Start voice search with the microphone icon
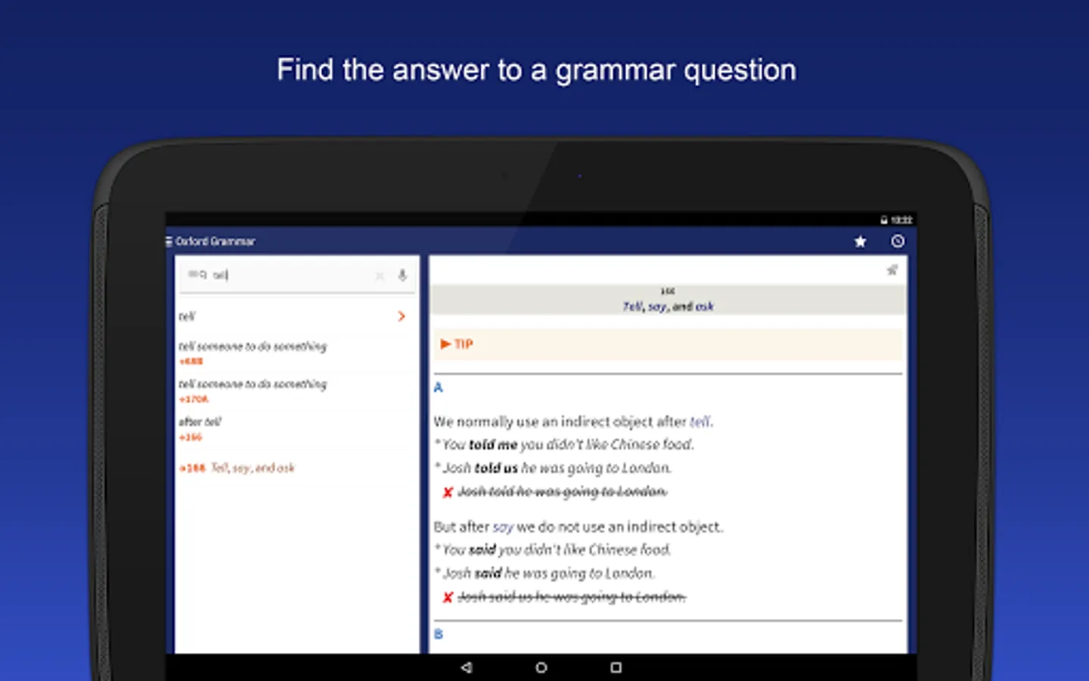This screenshot has height=681, width=1089. point(402,275)
